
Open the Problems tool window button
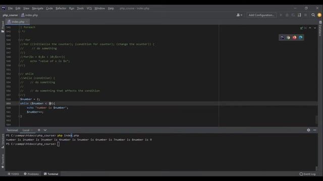coord(31,174)
